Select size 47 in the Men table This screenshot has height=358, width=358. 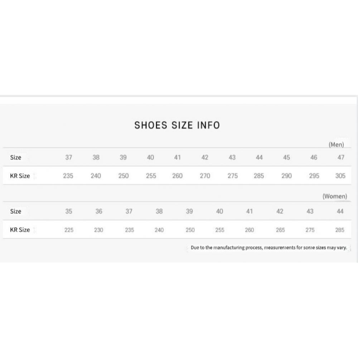click(x=341, y=158)
